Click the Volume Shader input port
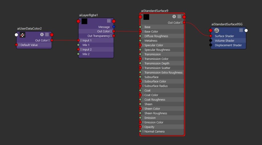 click(x=211, y=41)
